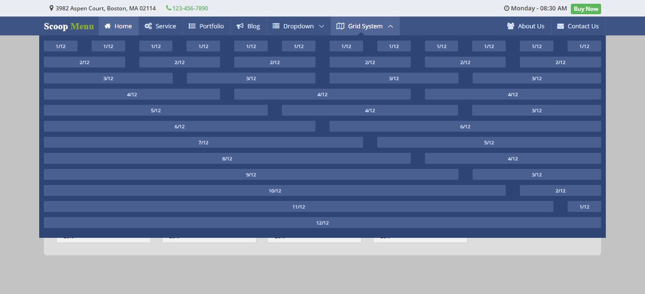Image resolution: width=645 pixels, height=294 pixels.
Task: Click the Monday - 08:30 AM text
Action: point(539,8)
